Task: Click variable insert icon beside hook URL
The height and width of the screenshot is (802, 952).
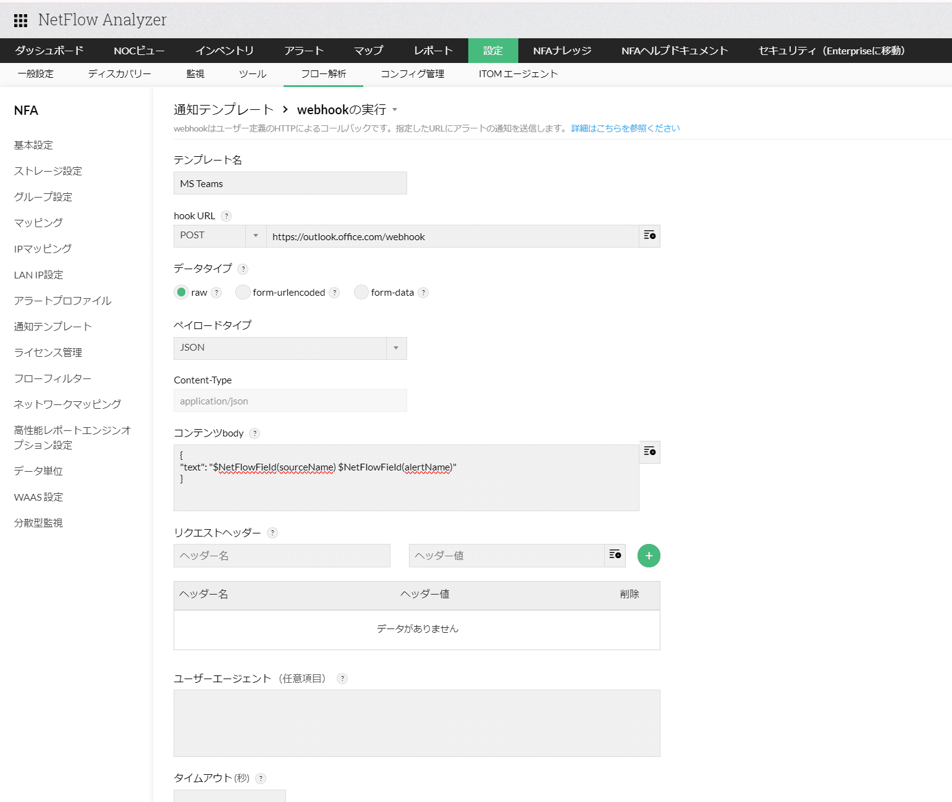Action: [649, 236]
